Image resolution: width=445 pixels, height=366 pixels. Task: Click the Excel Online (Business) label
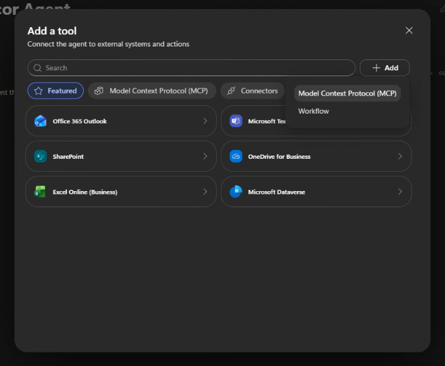tap(85, 192)
